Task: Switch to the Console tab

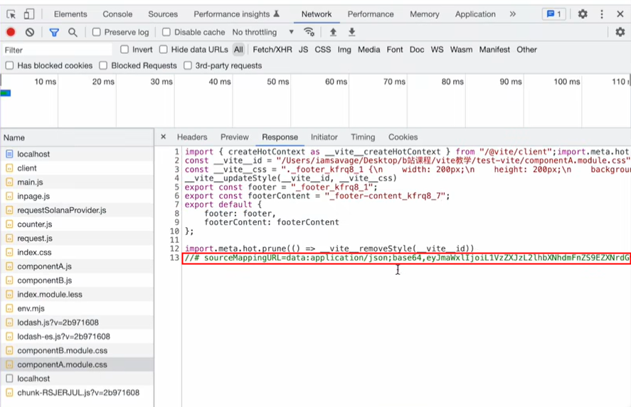Action: (x=117, y=14)
